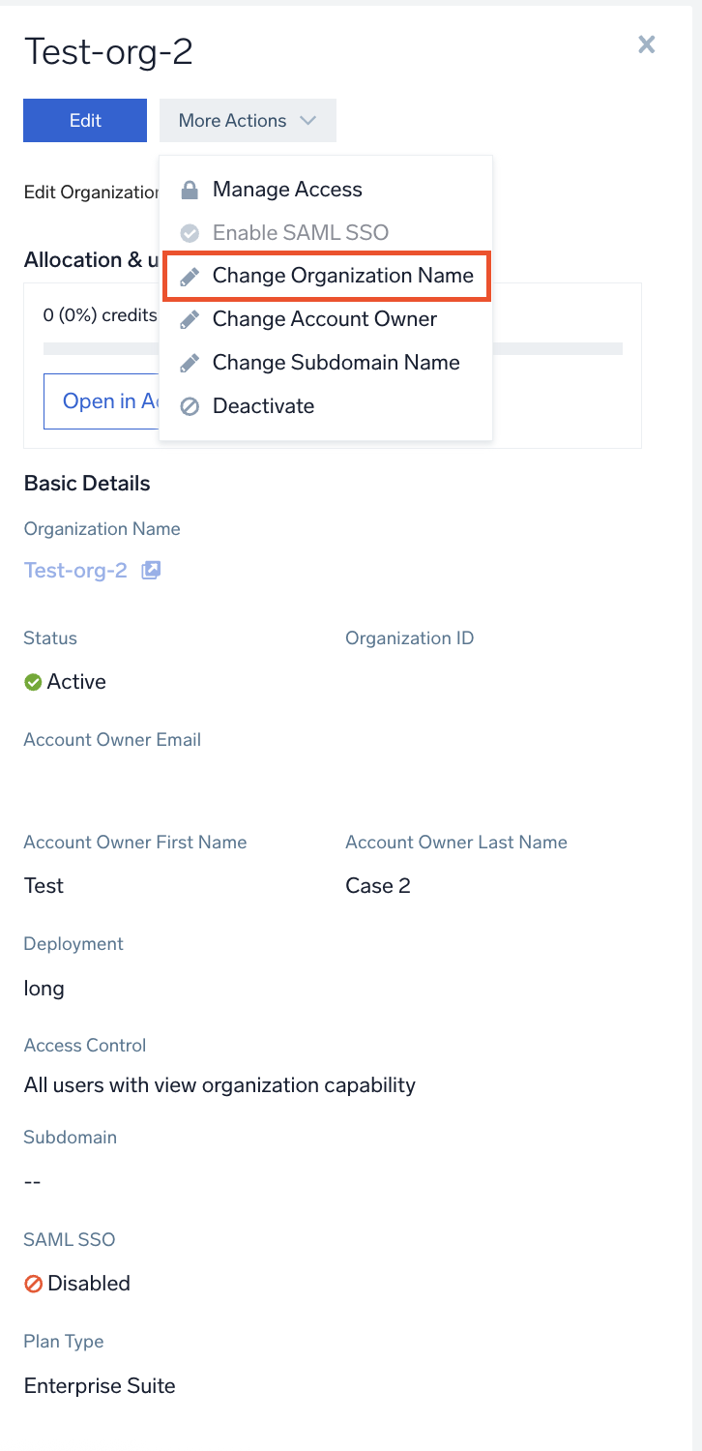
Task: Select Manage Access from the menu
Action: click(287, 190)
